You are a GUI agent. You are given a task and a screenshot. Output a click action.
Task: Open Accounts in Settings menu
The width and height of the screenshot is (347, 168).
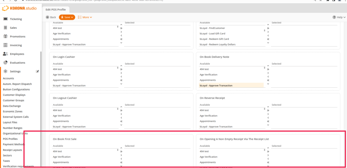(x=8, y=79)
